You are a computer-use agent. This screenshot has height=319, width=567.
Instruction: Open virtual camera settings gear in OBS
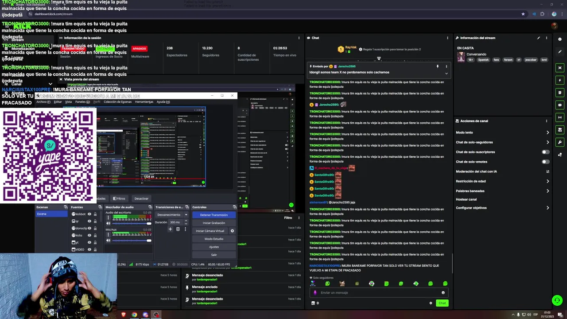coord(232,231)
